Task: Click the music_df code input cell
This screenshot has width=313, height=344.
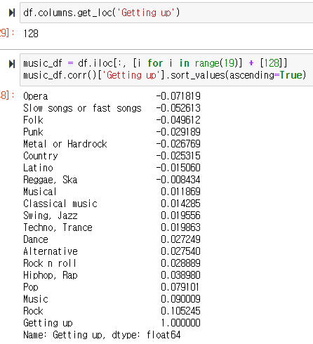Action: [166, 70]
